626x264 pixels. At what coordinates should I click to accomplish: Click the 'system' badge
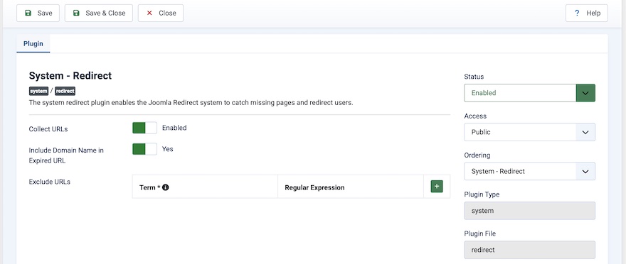click(38, 91)
